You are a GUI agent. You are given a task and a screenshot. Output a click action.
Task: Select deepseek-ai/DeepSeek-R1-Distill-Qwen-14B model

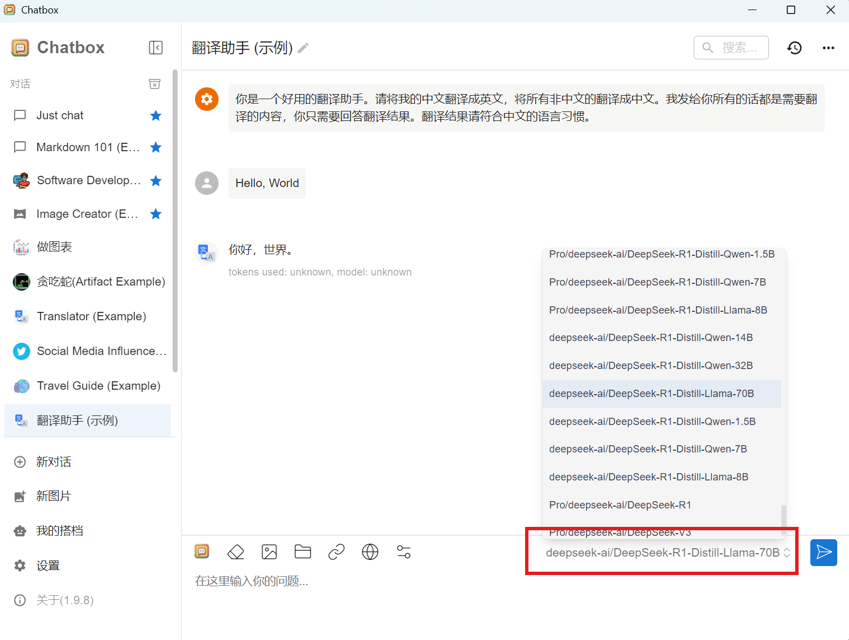pyautogui.click(x=662, y=338)
